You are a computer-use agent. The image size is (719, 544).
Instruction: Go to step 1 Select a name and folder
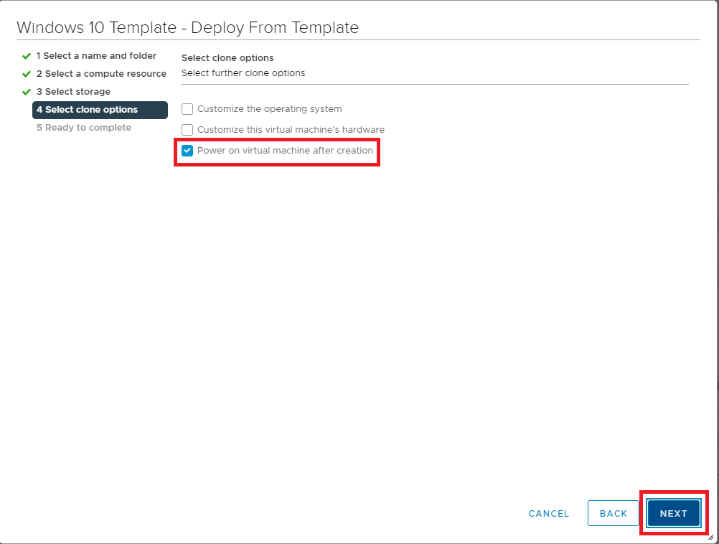click(x=96, y=56)
